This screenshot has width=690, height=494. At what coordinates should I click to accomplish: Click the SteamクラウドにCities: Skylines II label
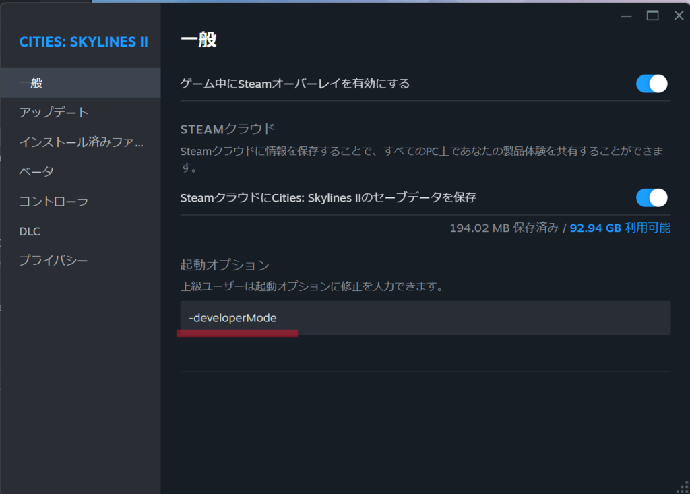328,197
